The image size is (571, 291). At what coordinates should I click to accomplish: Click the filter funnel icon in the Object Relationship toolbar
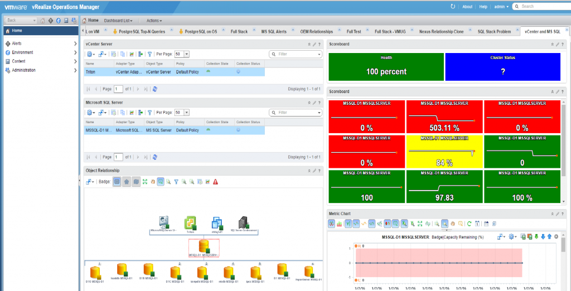click(176, 181)
